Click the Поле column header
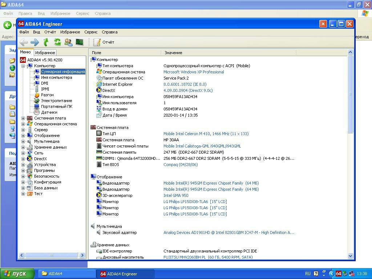 coord(125,53)
